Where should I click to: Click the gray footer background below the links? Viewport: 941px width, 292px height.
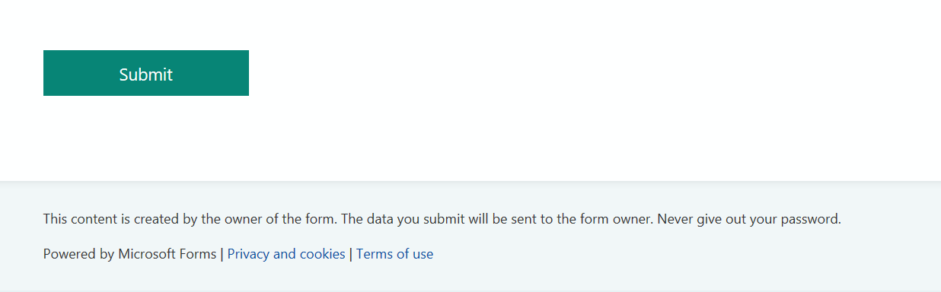click(x=470, y=278)
